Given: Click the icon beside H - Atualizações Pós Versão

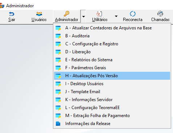Looking at the screenshot, I should 58,76.
